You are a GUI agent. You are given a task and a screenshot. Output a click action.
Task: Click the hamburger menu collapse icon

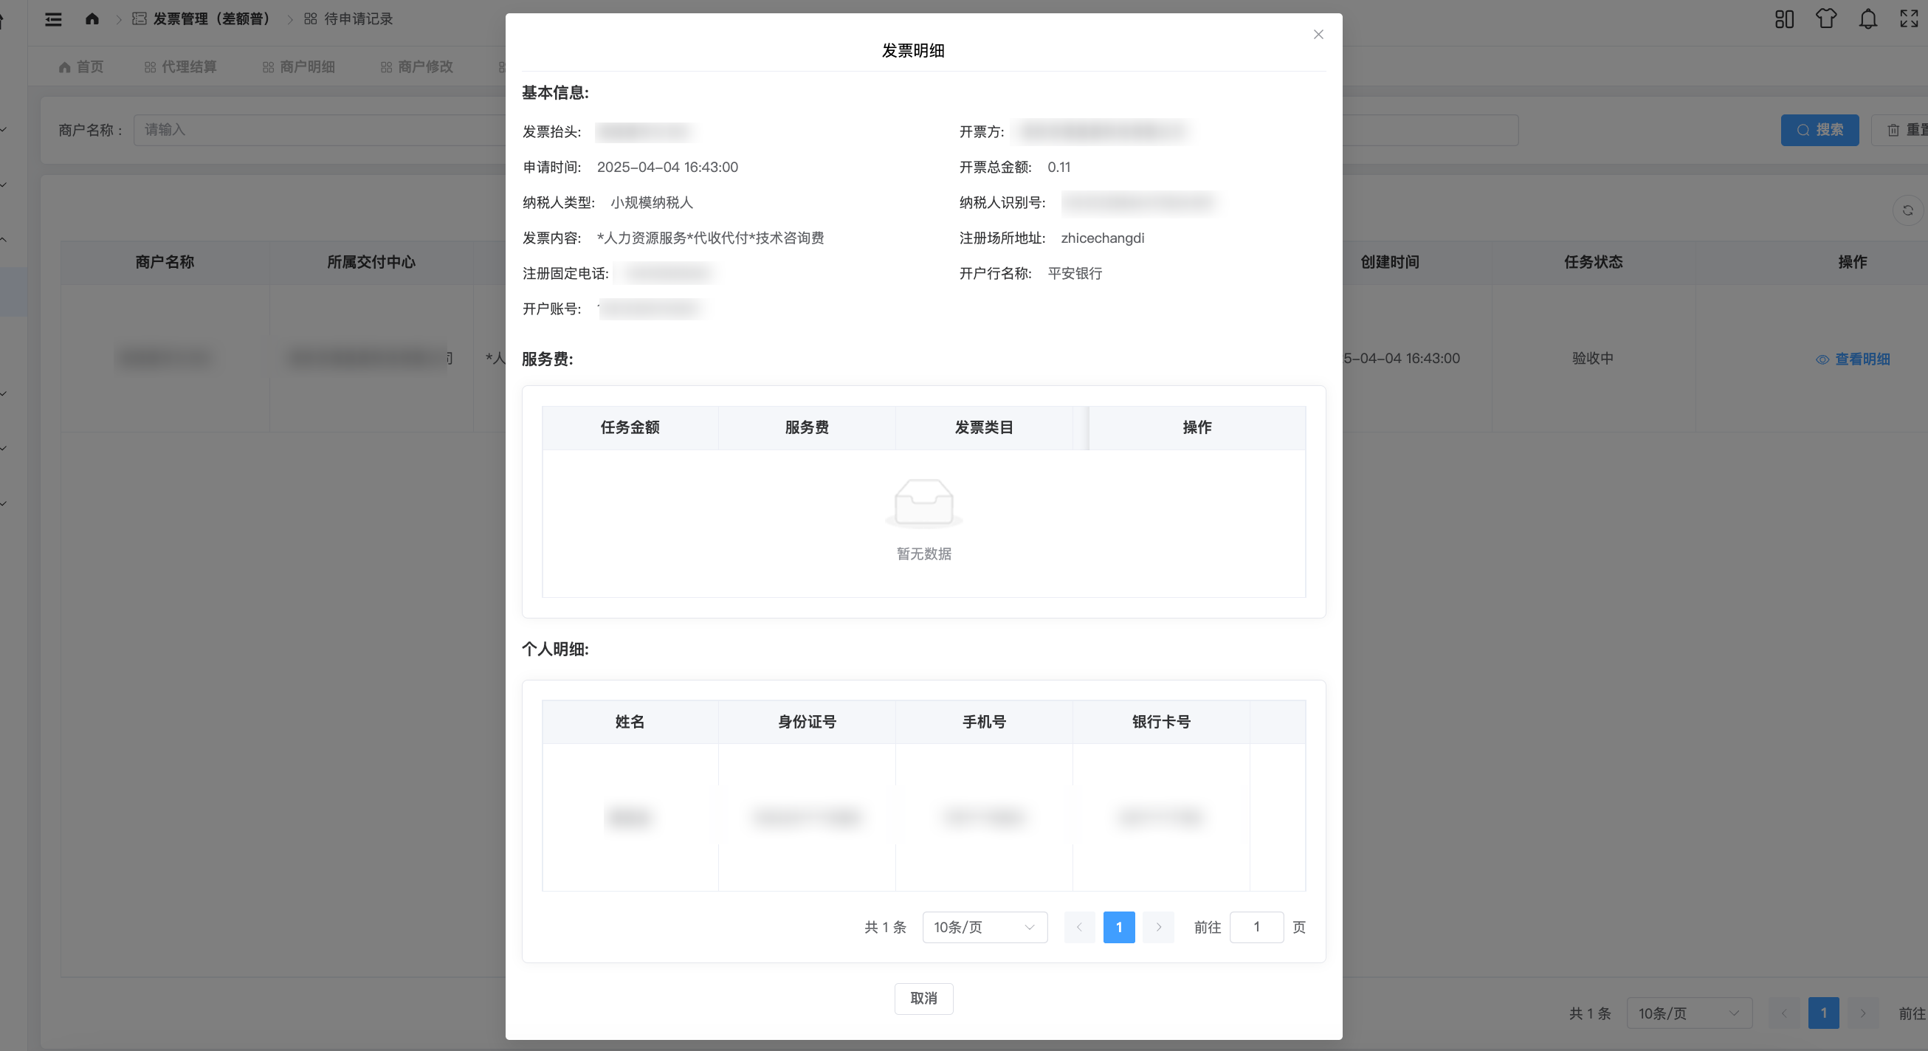(x=53, y=18)
